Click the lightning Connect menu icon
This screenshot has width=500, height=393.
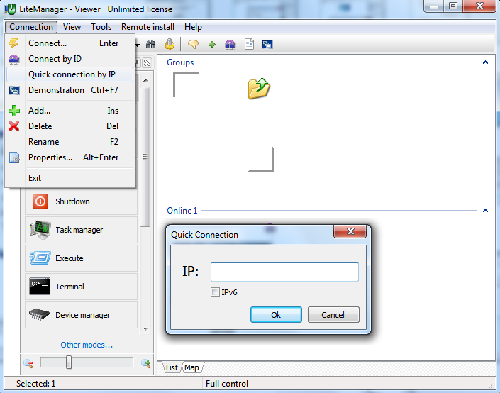click(x=14, y=43)
